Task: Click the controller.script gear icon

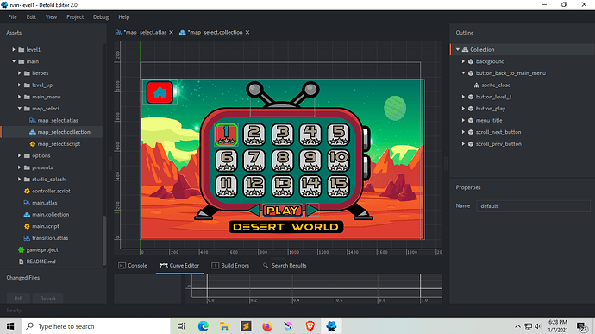Action: coord(27,191)
